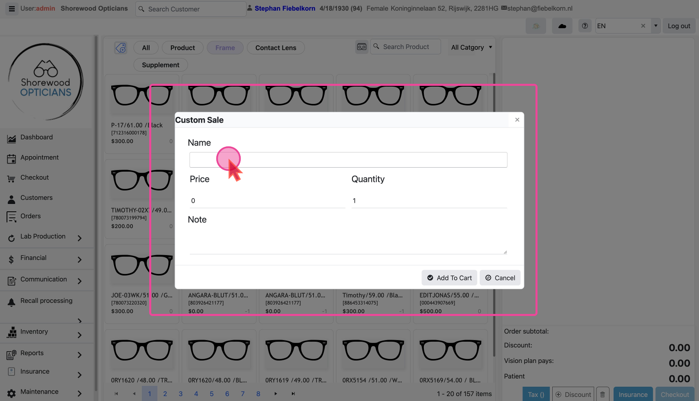The width and height of the screenshot is (699, 401).
Task: Open the EN language dropdown arrow
Action: click(x=656, y=26)
